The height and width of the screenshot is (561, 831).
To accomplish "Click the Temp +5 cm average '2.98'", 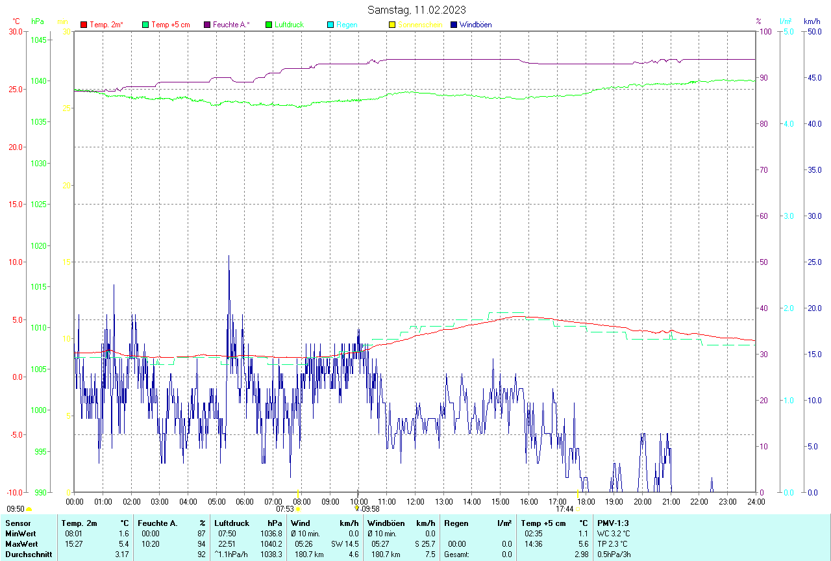I will click(x=582, y=555).
